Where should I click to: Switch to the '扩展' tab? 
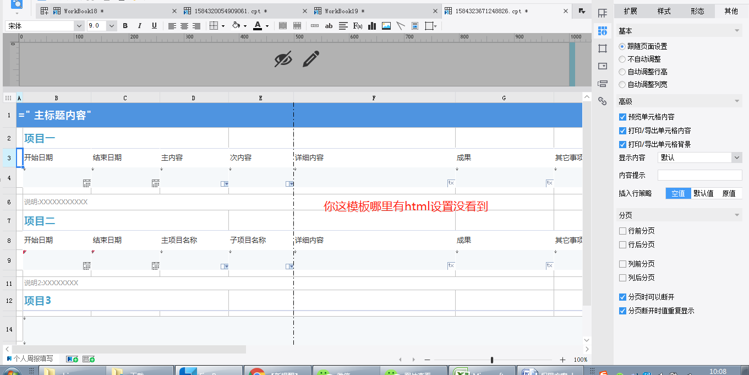[631, 11]
